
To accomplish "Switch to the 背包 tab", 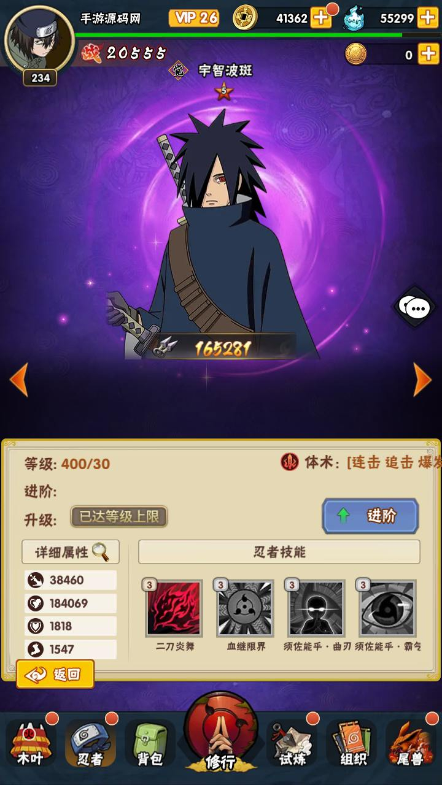I will tap(150, 743).
